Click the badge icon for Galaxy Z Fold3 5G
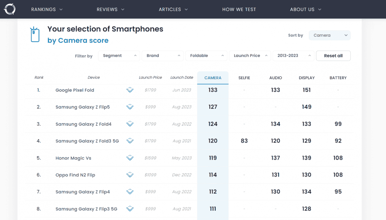 130,141
